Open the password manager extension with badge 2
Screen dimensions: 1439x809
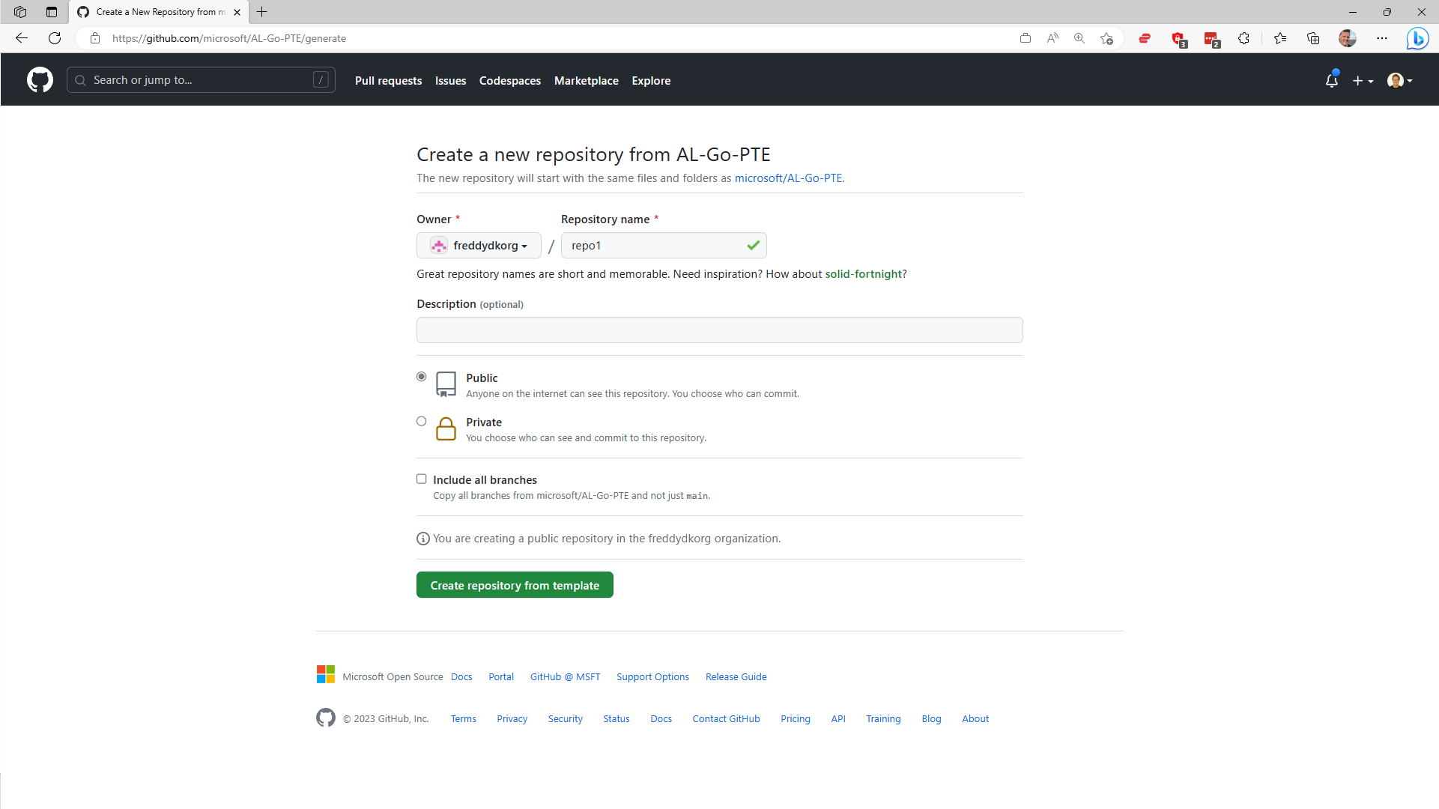click(x=1211, y=38)
